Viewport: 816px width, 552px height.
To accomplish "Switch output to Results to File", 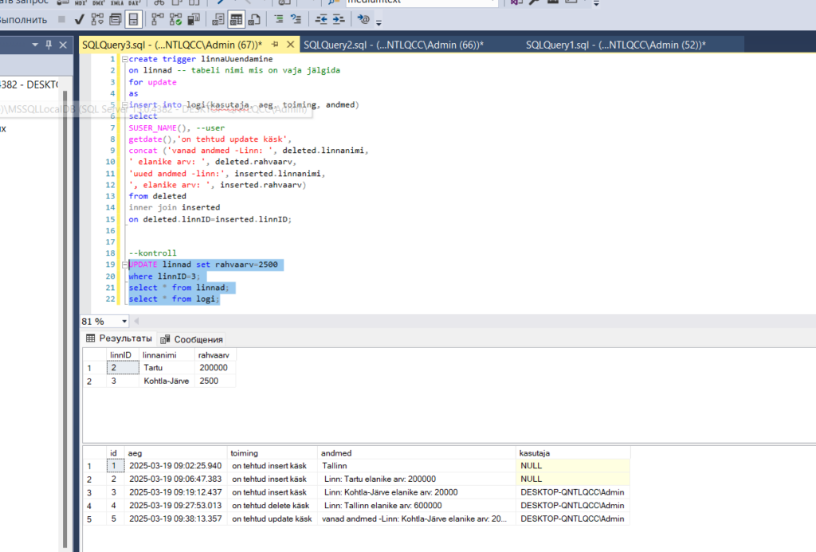I will tap(254, 20).
